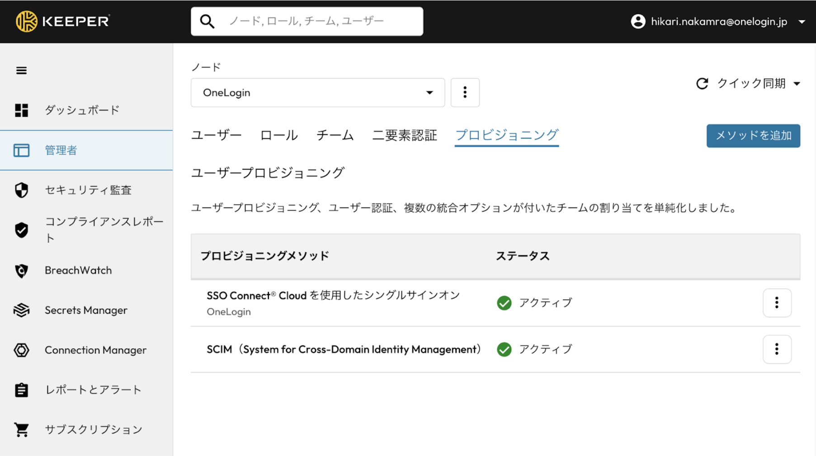Click the user account avatar icon
The height and width of the screenshot is (456, 816).
tap(638, 21)
